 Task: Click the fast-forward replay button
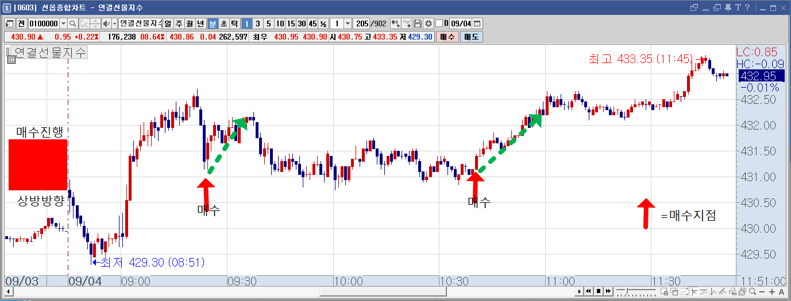point(608,291)
